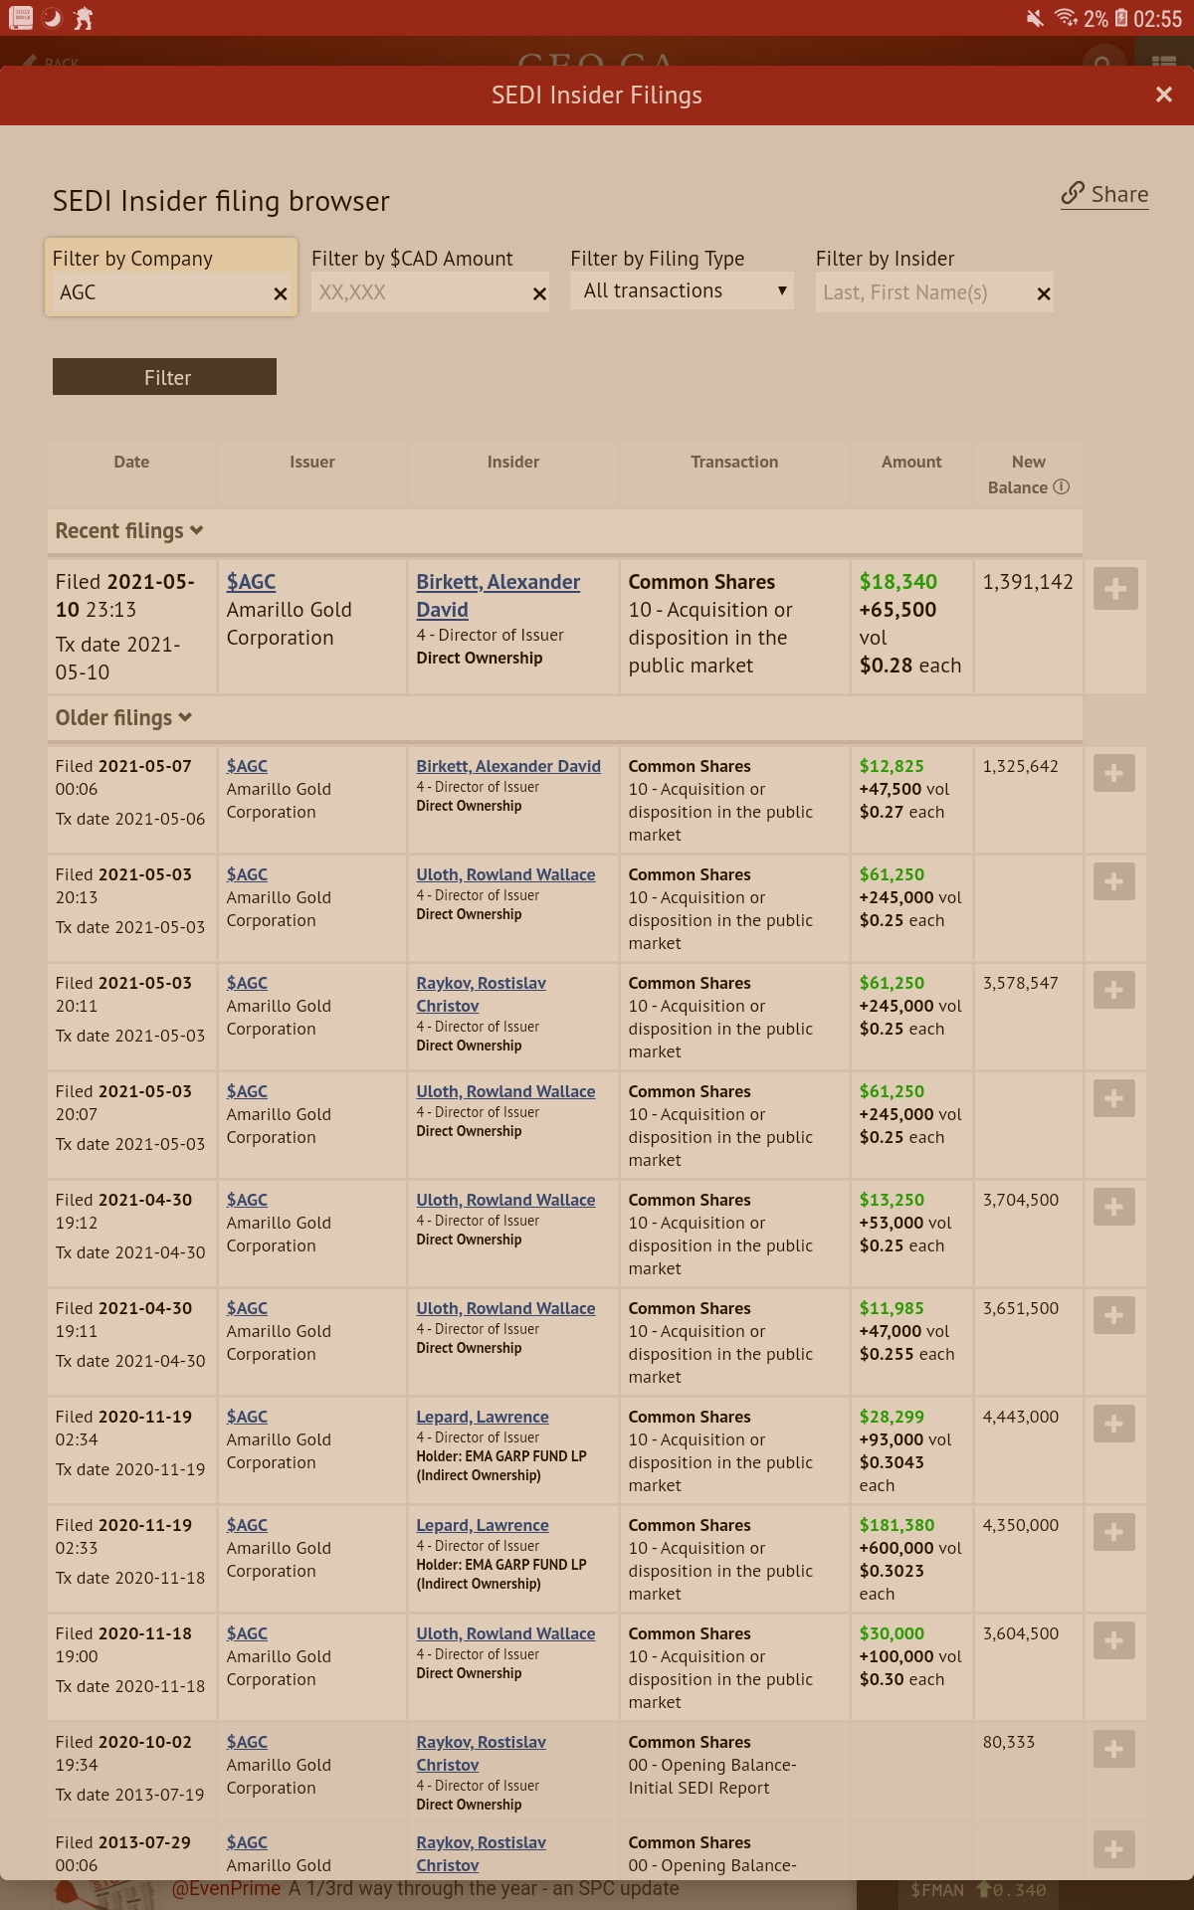Close the SEDI Insider Filings dialog
The image size is (1194, 1910).
tap(1163, 95)
